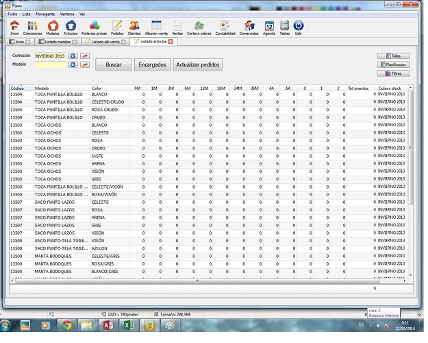Viewport: 428px width, 343px height.
Task: Clear the Colección field with eraser icon
Action: (x=84, y=55)
